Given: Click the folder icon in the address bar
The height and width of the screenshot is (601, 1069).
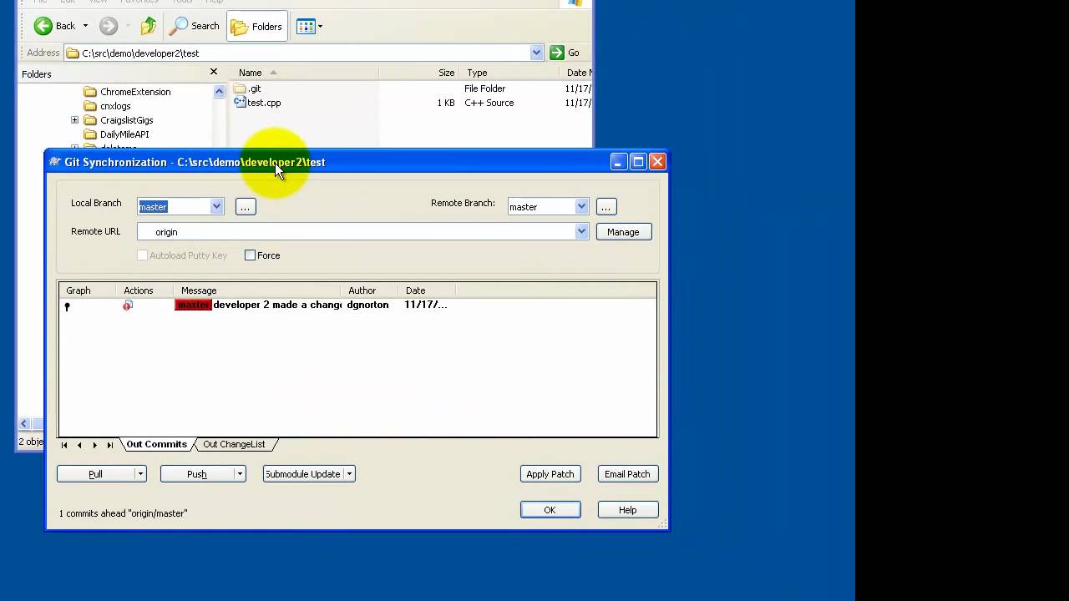Looking at the screenshot, I should tap(73, 53).
